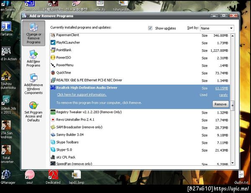Toggle the Show updates checkbox
This screenshot has width=251, height=193.
[x=150, y=28]
